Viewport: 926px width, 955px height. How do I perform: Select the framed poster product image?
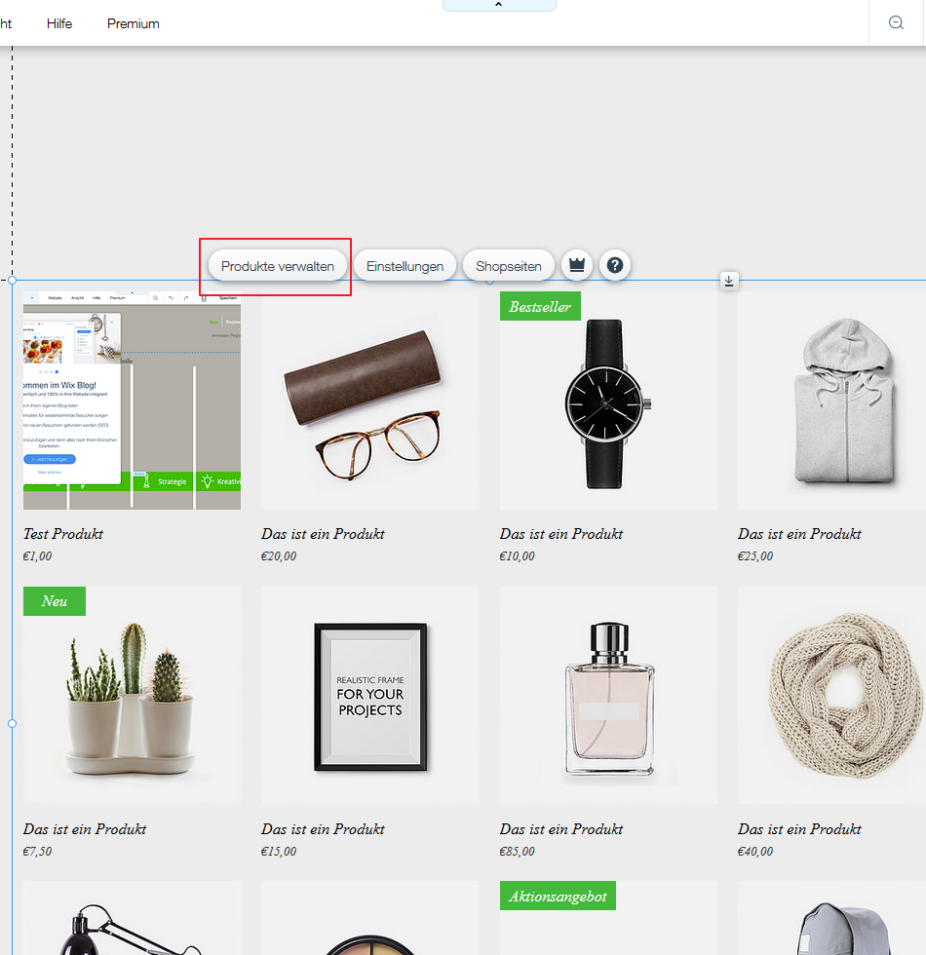(x=370, y=696)
